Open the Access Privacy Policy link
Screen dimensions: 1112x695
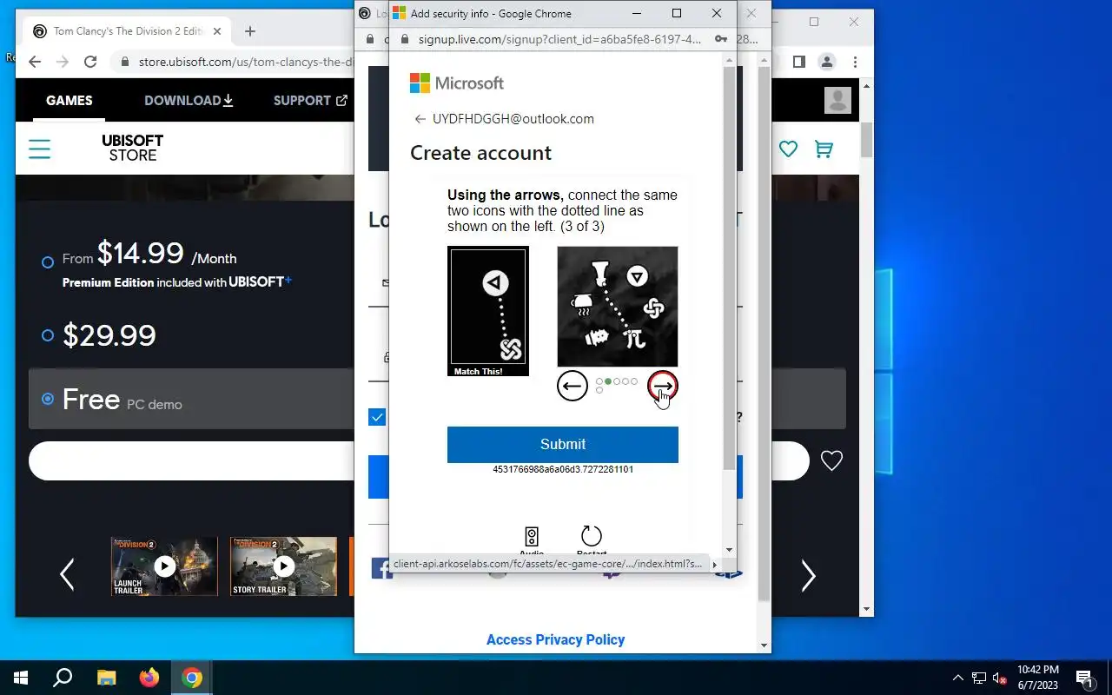(x=556, y=639)
